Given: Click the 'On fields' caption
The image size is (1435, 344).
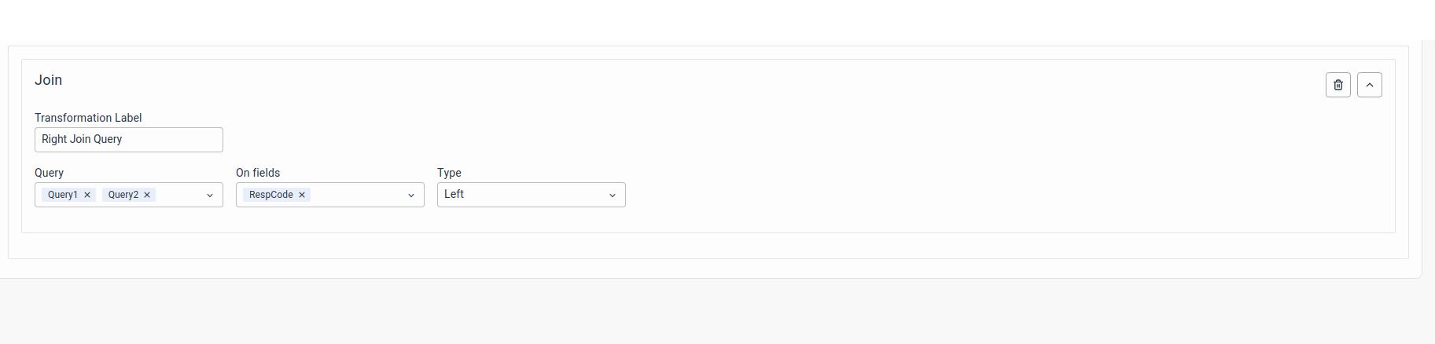Looking at the screenshot, I should (258, 173).
